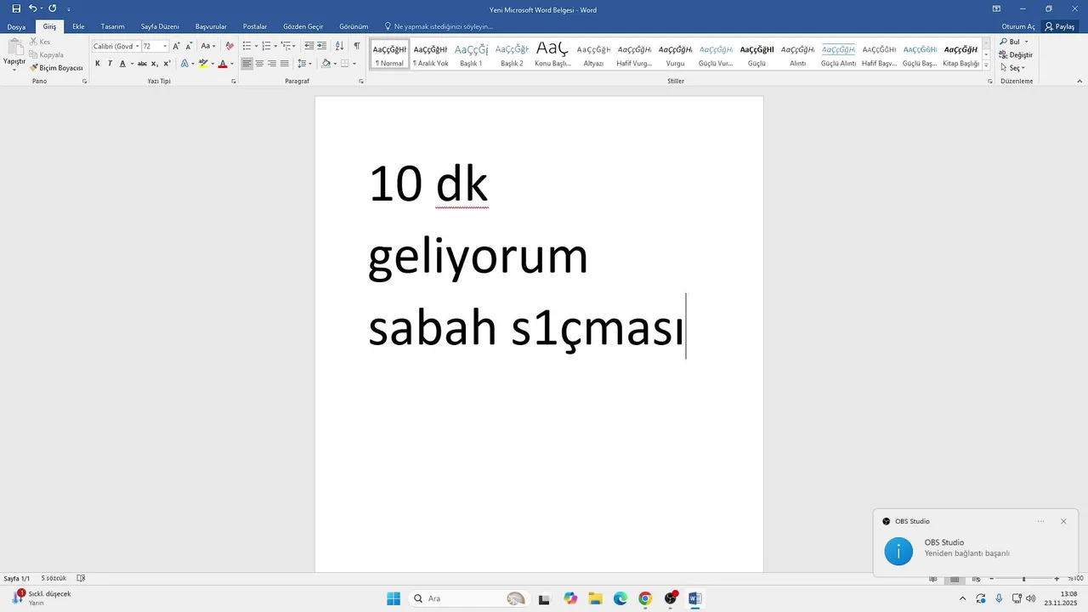Open the borders dropdown arrow
The width and height of the screenshot is (1088, 612).
[354, 64]
